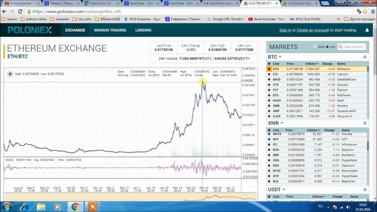Image resolution: width=377 pixels, height=212 pixels.
Task: Open orange recorder taskbar icon
Action: point(92,207)
